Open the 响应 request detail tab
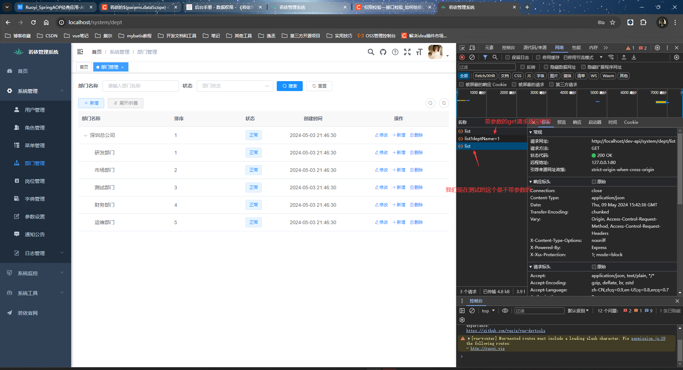Screen dimensions: 683x370 (x=577, y=122)
